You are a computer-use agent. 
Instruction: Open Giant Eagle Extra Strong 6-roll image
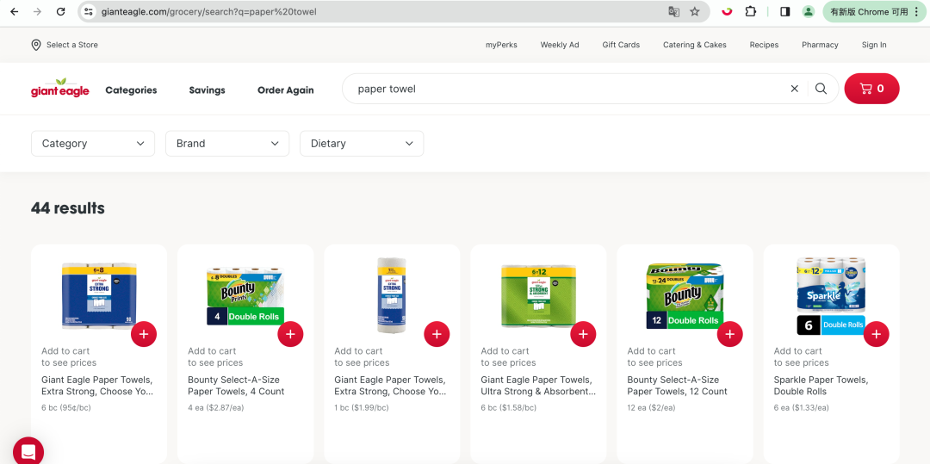pyautogui.click(x=99, y=296)
